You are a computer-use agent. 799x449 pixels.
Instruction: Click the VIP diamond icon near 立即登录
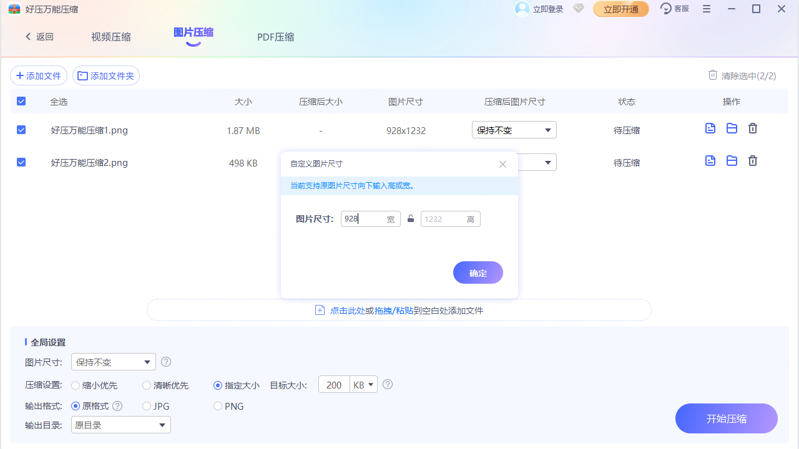pos(578,9)
